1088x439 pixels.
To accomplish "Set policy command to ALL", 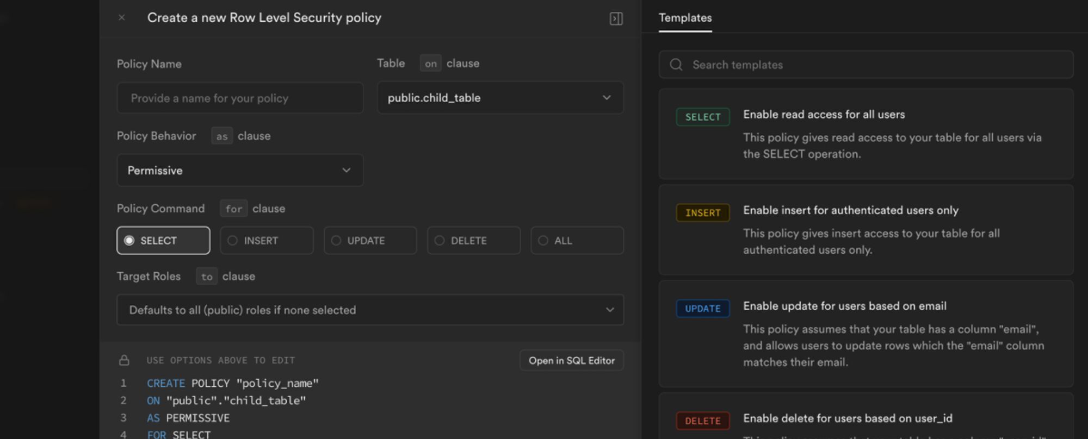I will point(577,240).
